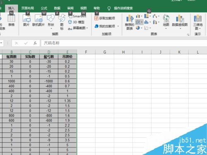The width and height of the screenshot is (207, 155).
Task: Open 推荐的图表 recommended charts
Action: (x=130, y=22)
